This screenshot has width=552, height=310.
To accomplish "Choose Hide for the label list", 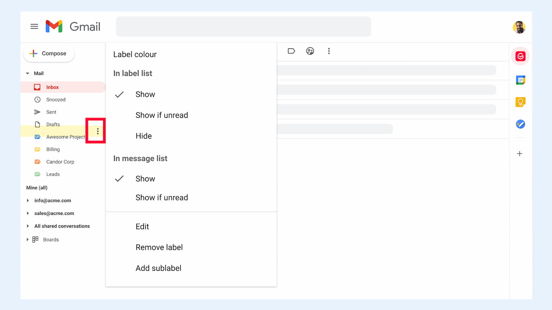I will pos(144,136).
